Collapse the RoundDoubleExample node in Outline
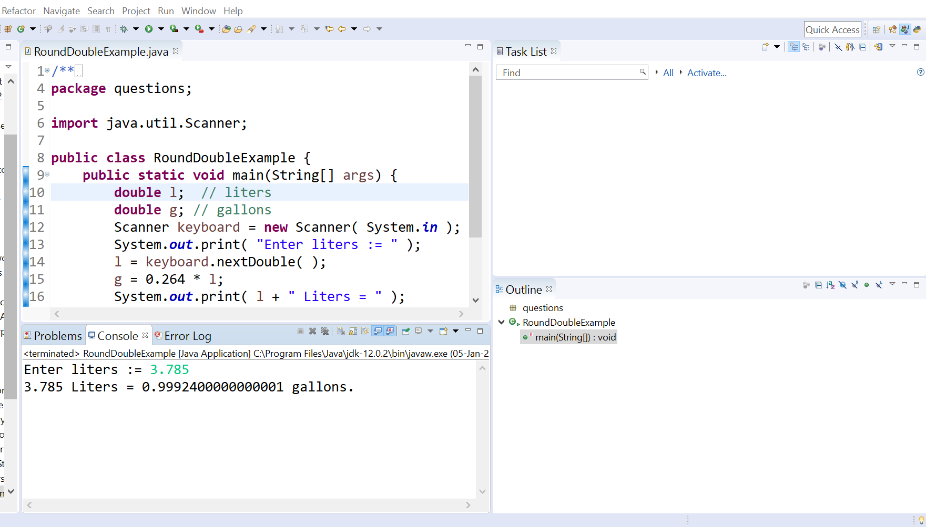Screen dimensions: 926x527 (x=502, y=322)
